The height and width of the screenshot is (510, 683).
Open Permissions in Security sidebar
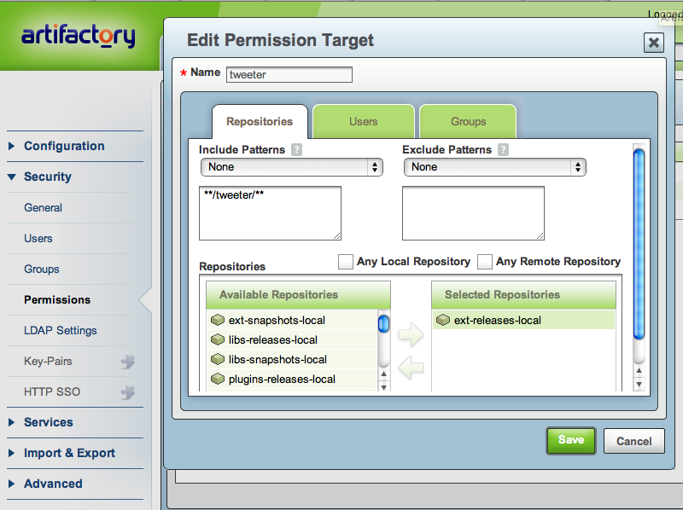click(x=57, y=300)
